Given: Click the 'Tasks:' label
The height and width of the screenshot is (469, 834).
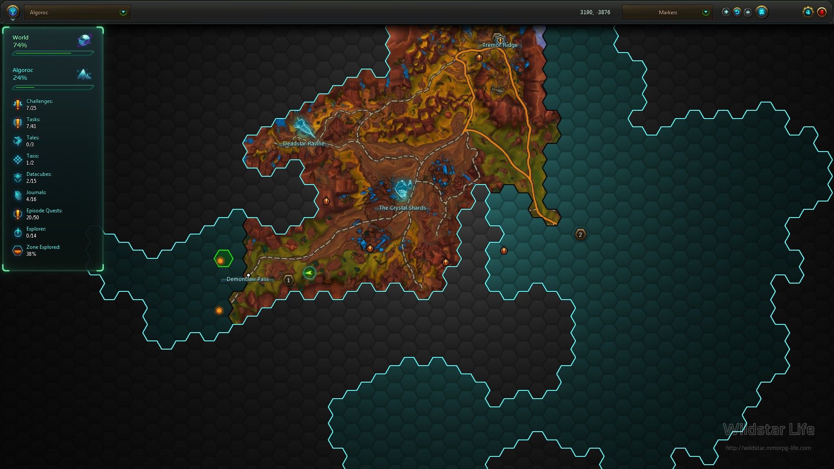Looking at the screenshot, I should [33, 119].
